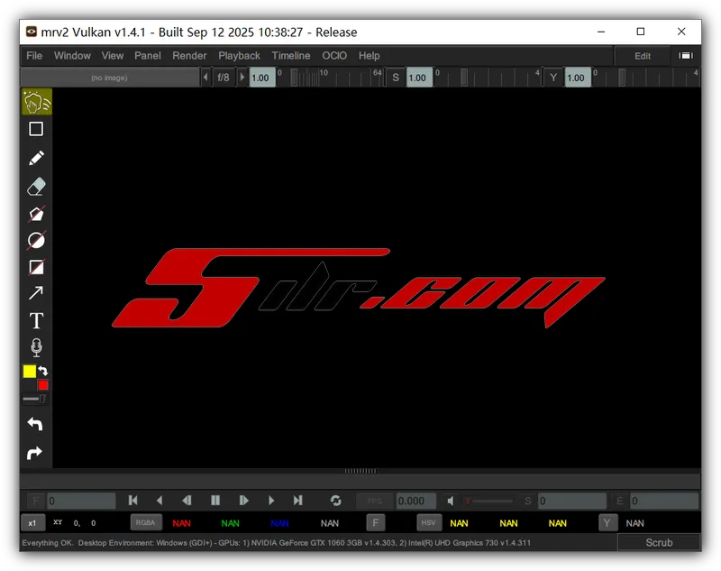Play the clip forward
The width and height of the screenshot is (721, 571).
[271, 500]
